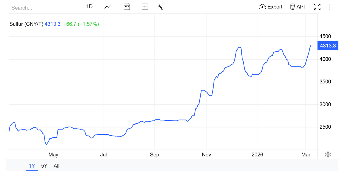
Task: Click the API database icon
Action: pos(293,7)
